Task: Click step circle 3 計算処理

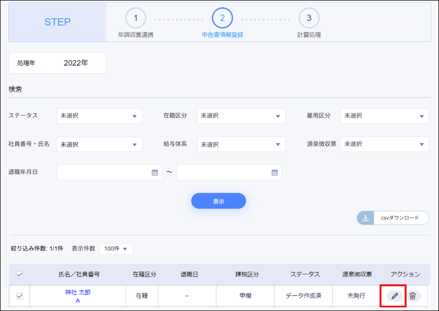Action: (x=308, y=19)
